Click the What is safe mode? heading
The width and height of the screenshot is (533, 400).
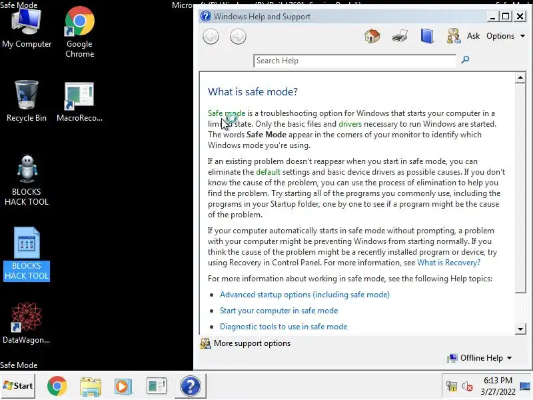coord(253,92)
